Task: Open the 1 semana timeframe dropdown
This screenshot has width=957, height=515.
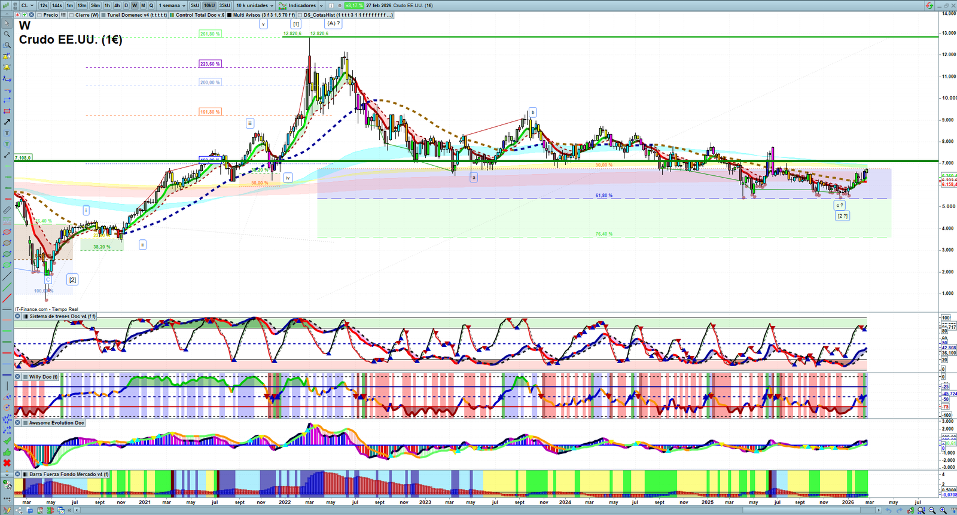Action: (x=171, y=5)
